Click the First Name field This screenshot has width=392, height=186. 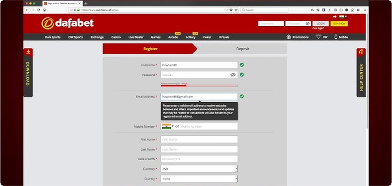click(x=199, y=139)
